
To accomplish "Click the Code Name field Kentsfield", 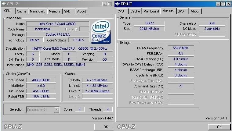I will tap(43, 29).
